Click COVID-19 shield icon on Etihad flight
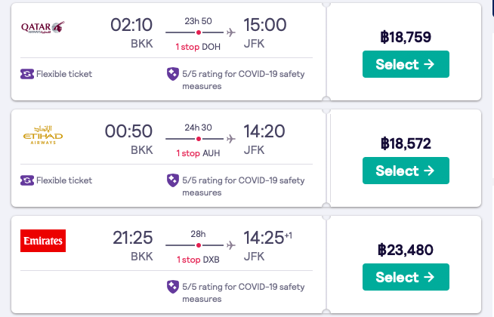494x317 pixels. click(173, 180)
